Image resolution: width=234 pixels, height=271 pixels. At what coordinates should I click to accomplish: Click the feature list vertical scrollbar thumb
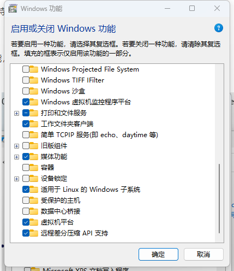click(219, 198)
